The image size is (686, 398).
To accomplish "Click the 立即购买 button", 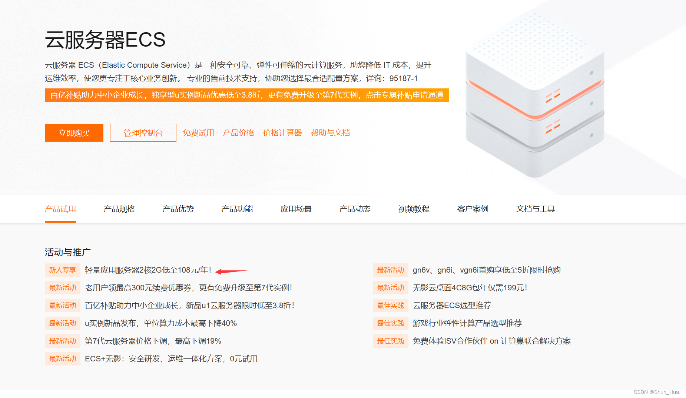I will (x=74, y=133).
